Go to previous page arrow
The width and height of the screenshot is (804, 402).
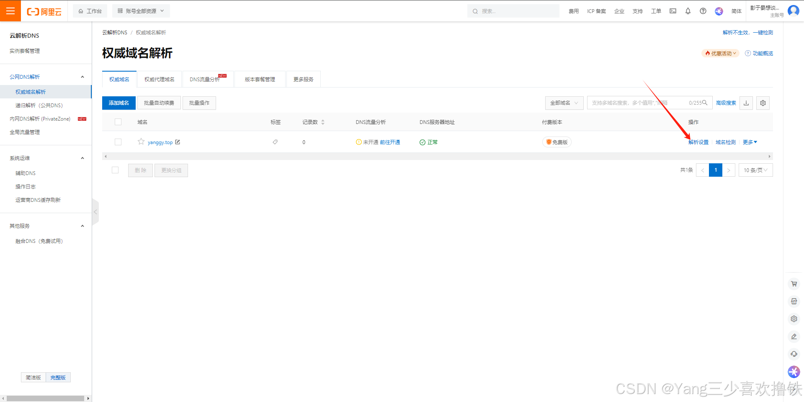tap(703, 170)
